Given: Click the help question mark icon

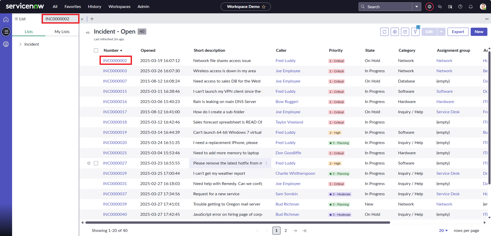Looking at the screenshot, I should [460, 7].
